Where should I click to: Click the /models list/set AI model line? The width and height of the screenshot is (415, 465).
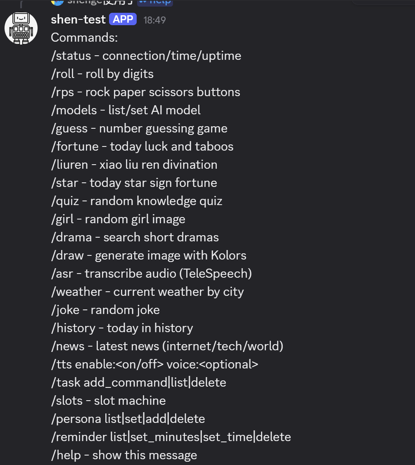126,110
